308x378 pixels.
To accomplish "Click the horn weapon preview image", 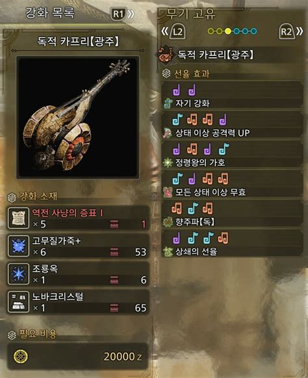I will [78, 118].
